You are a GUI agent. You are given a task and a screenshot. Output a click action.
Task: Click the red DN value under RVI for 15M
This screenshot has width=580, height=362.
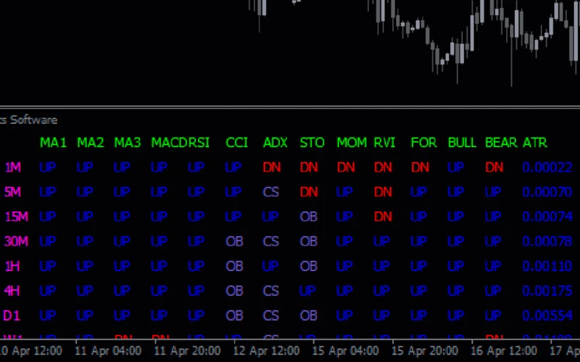[383, 217]
